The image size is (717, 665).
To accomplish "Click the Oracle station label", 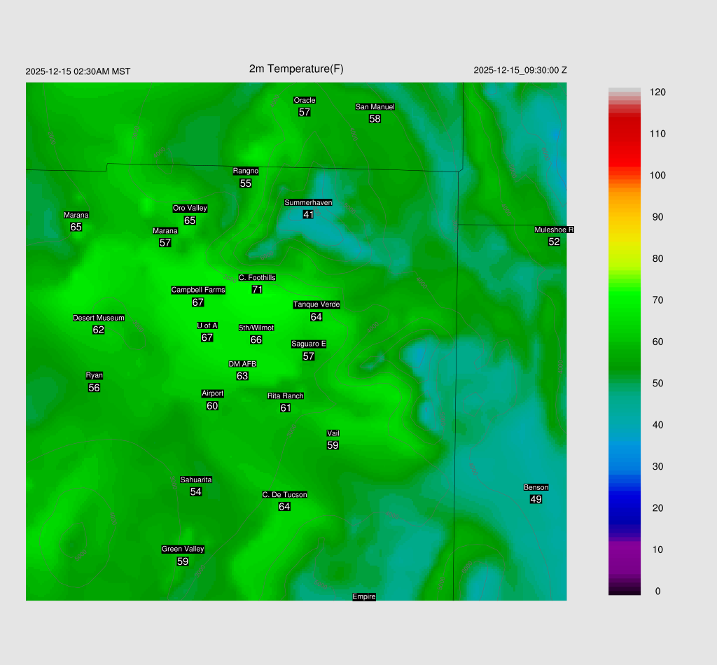I will (x=304, y=100).
